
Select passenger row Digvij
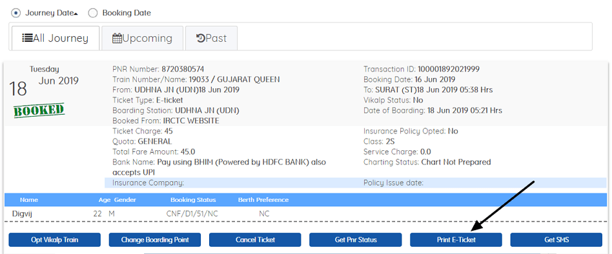306,214
